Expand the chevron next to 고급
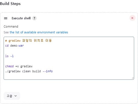This screenshot has width=138, height=104. (x=16, y=96)
